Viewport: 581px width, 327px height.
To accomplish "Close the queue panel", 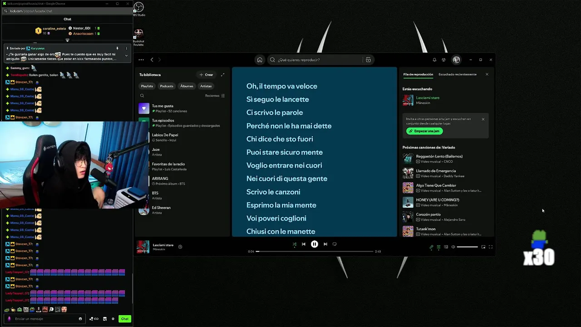I will coord(487,74).
